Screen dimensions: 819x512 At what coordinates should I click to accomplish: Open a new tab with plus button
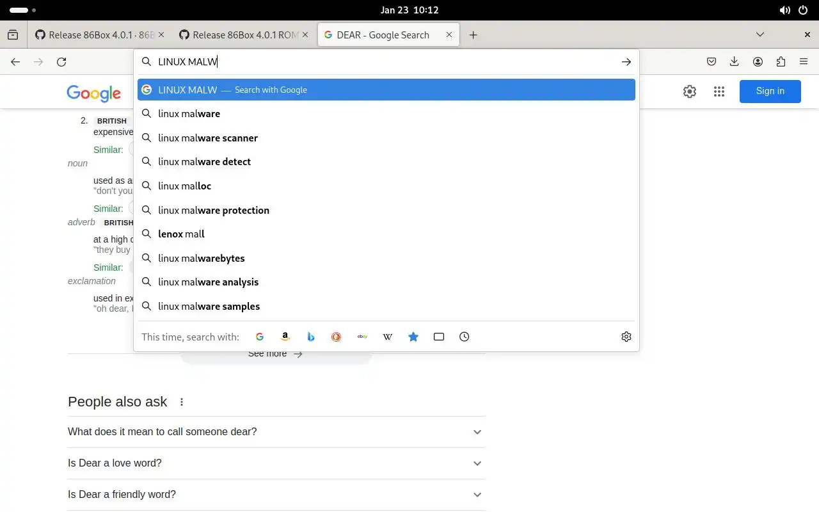coord(473,35)
